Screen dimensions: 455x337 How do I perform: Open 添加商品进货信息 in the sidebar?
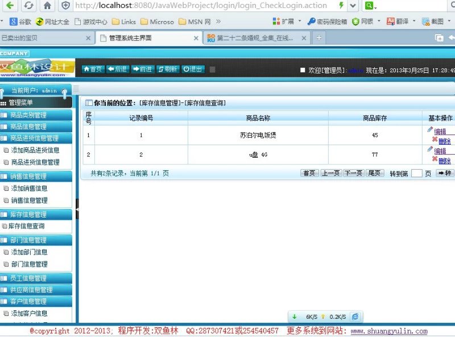(35, 150)
